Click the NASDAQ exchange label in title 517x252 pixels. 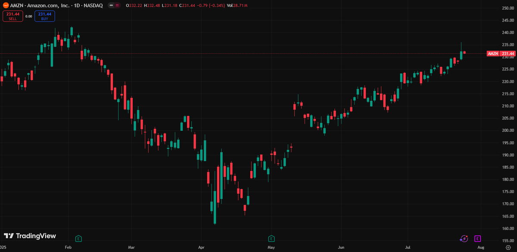[x=93, y=5]
